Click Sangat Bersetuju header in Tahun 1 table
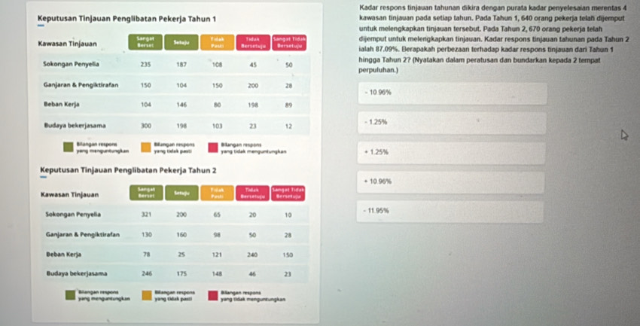Screen dimensions: 640x326 [145, 44]
